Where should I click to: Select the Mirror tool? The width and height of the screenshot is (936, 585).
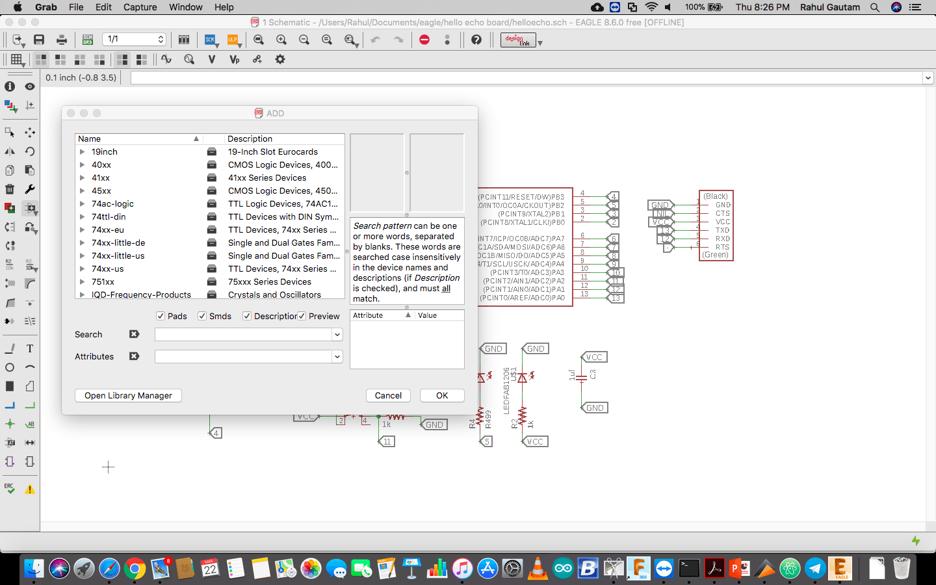pyautogui.click(x=10, y=151)
